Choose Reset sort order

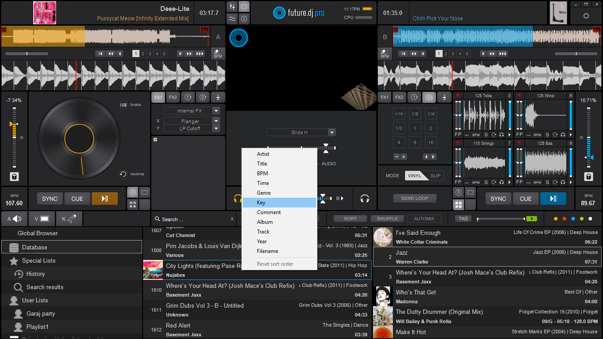279,264
